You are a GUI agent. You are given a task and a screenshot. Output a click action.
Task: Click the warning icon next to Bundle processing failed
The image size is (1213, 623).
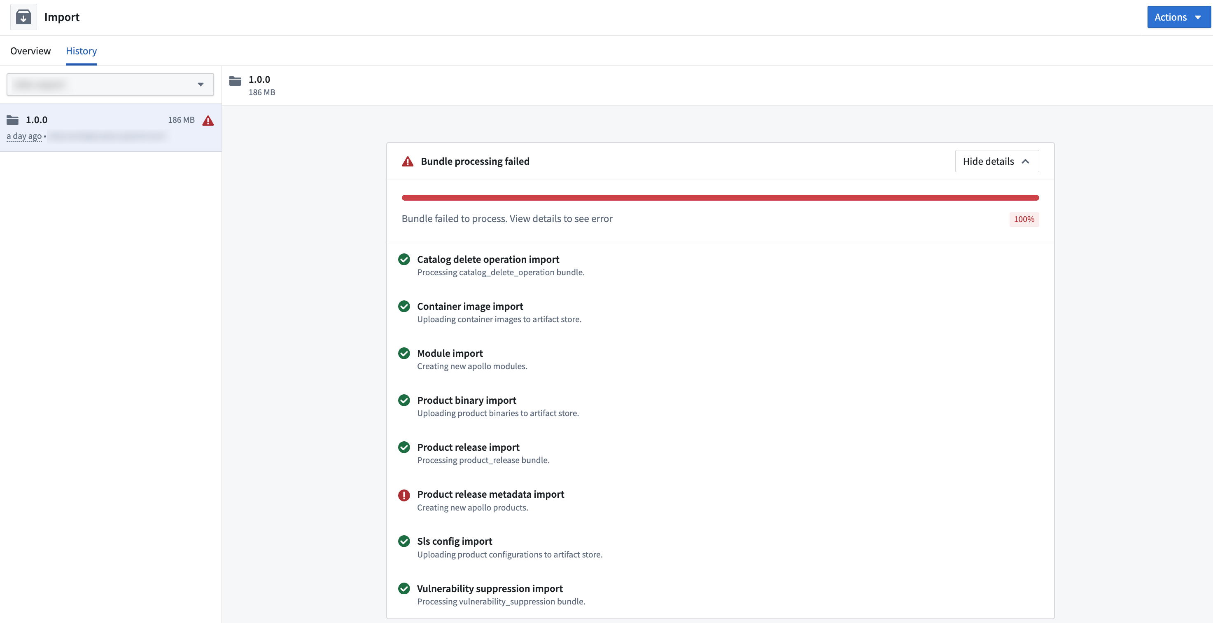coord(408,162)
